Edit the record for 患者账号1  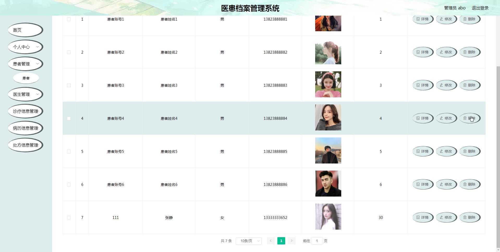click(446, 19)
